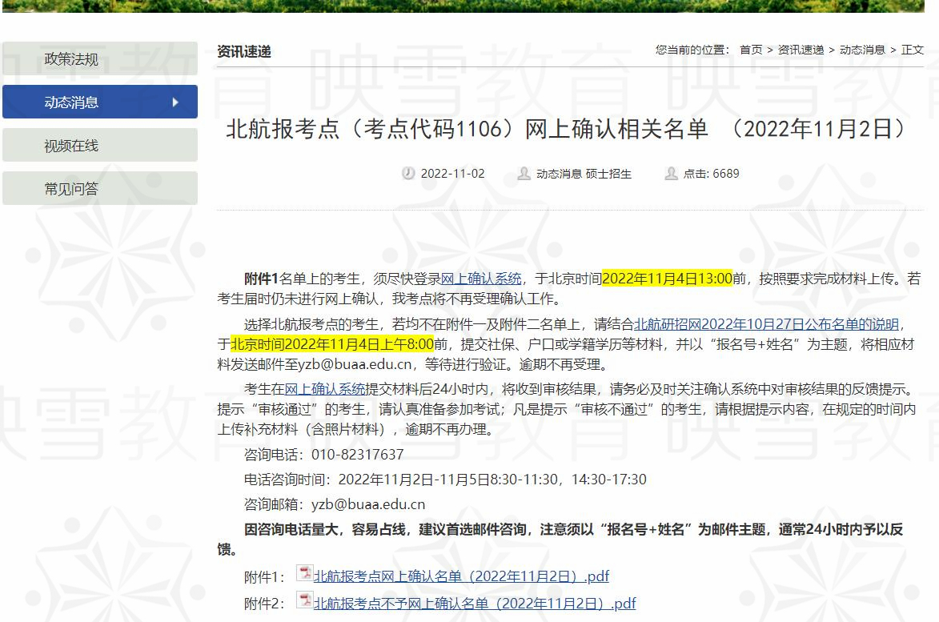939x622 pixels.
Task: Click the clock icon beside 2022-11-02
Action: pyautogui.click(x=408, y=174)
